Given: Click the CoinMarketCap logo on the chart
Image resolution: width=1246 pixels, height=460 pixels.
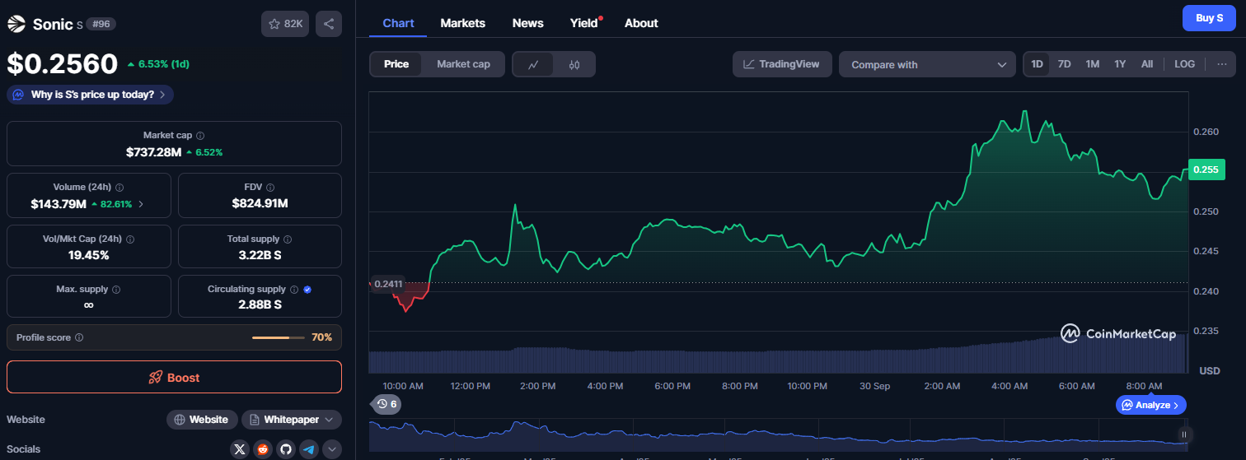Looking at the screenshot, I should click(x=1117, y=333).
